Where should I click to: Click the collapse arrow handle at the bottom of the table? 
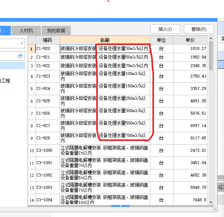pos(121,206)
